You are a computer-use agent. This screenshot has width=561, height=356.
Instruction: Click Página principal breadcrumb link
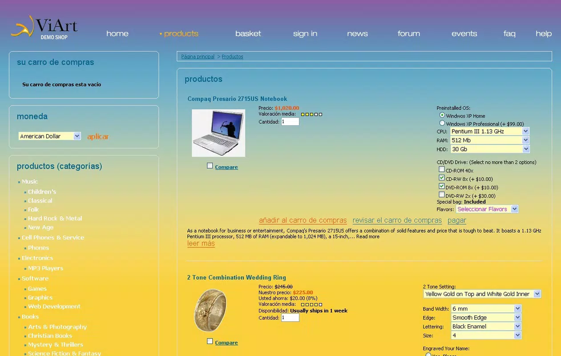[x=198, y=57]
